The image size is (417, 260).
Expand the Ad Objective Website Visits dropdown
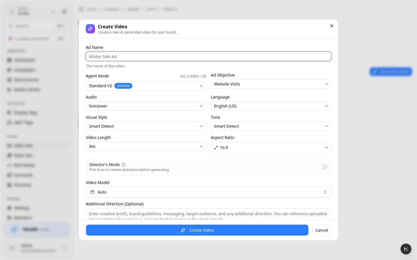[x=271, y=84]
